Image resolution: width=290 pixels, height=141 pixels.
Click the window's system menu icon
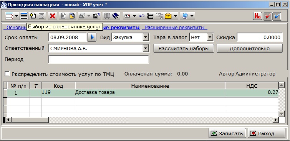coord(4,5)
